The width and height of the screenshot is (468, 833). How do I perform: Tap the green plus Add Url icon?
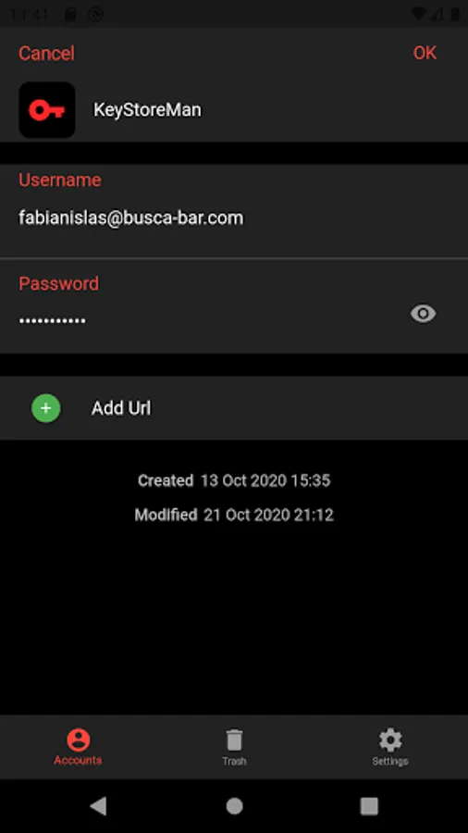tap(46, 408)
